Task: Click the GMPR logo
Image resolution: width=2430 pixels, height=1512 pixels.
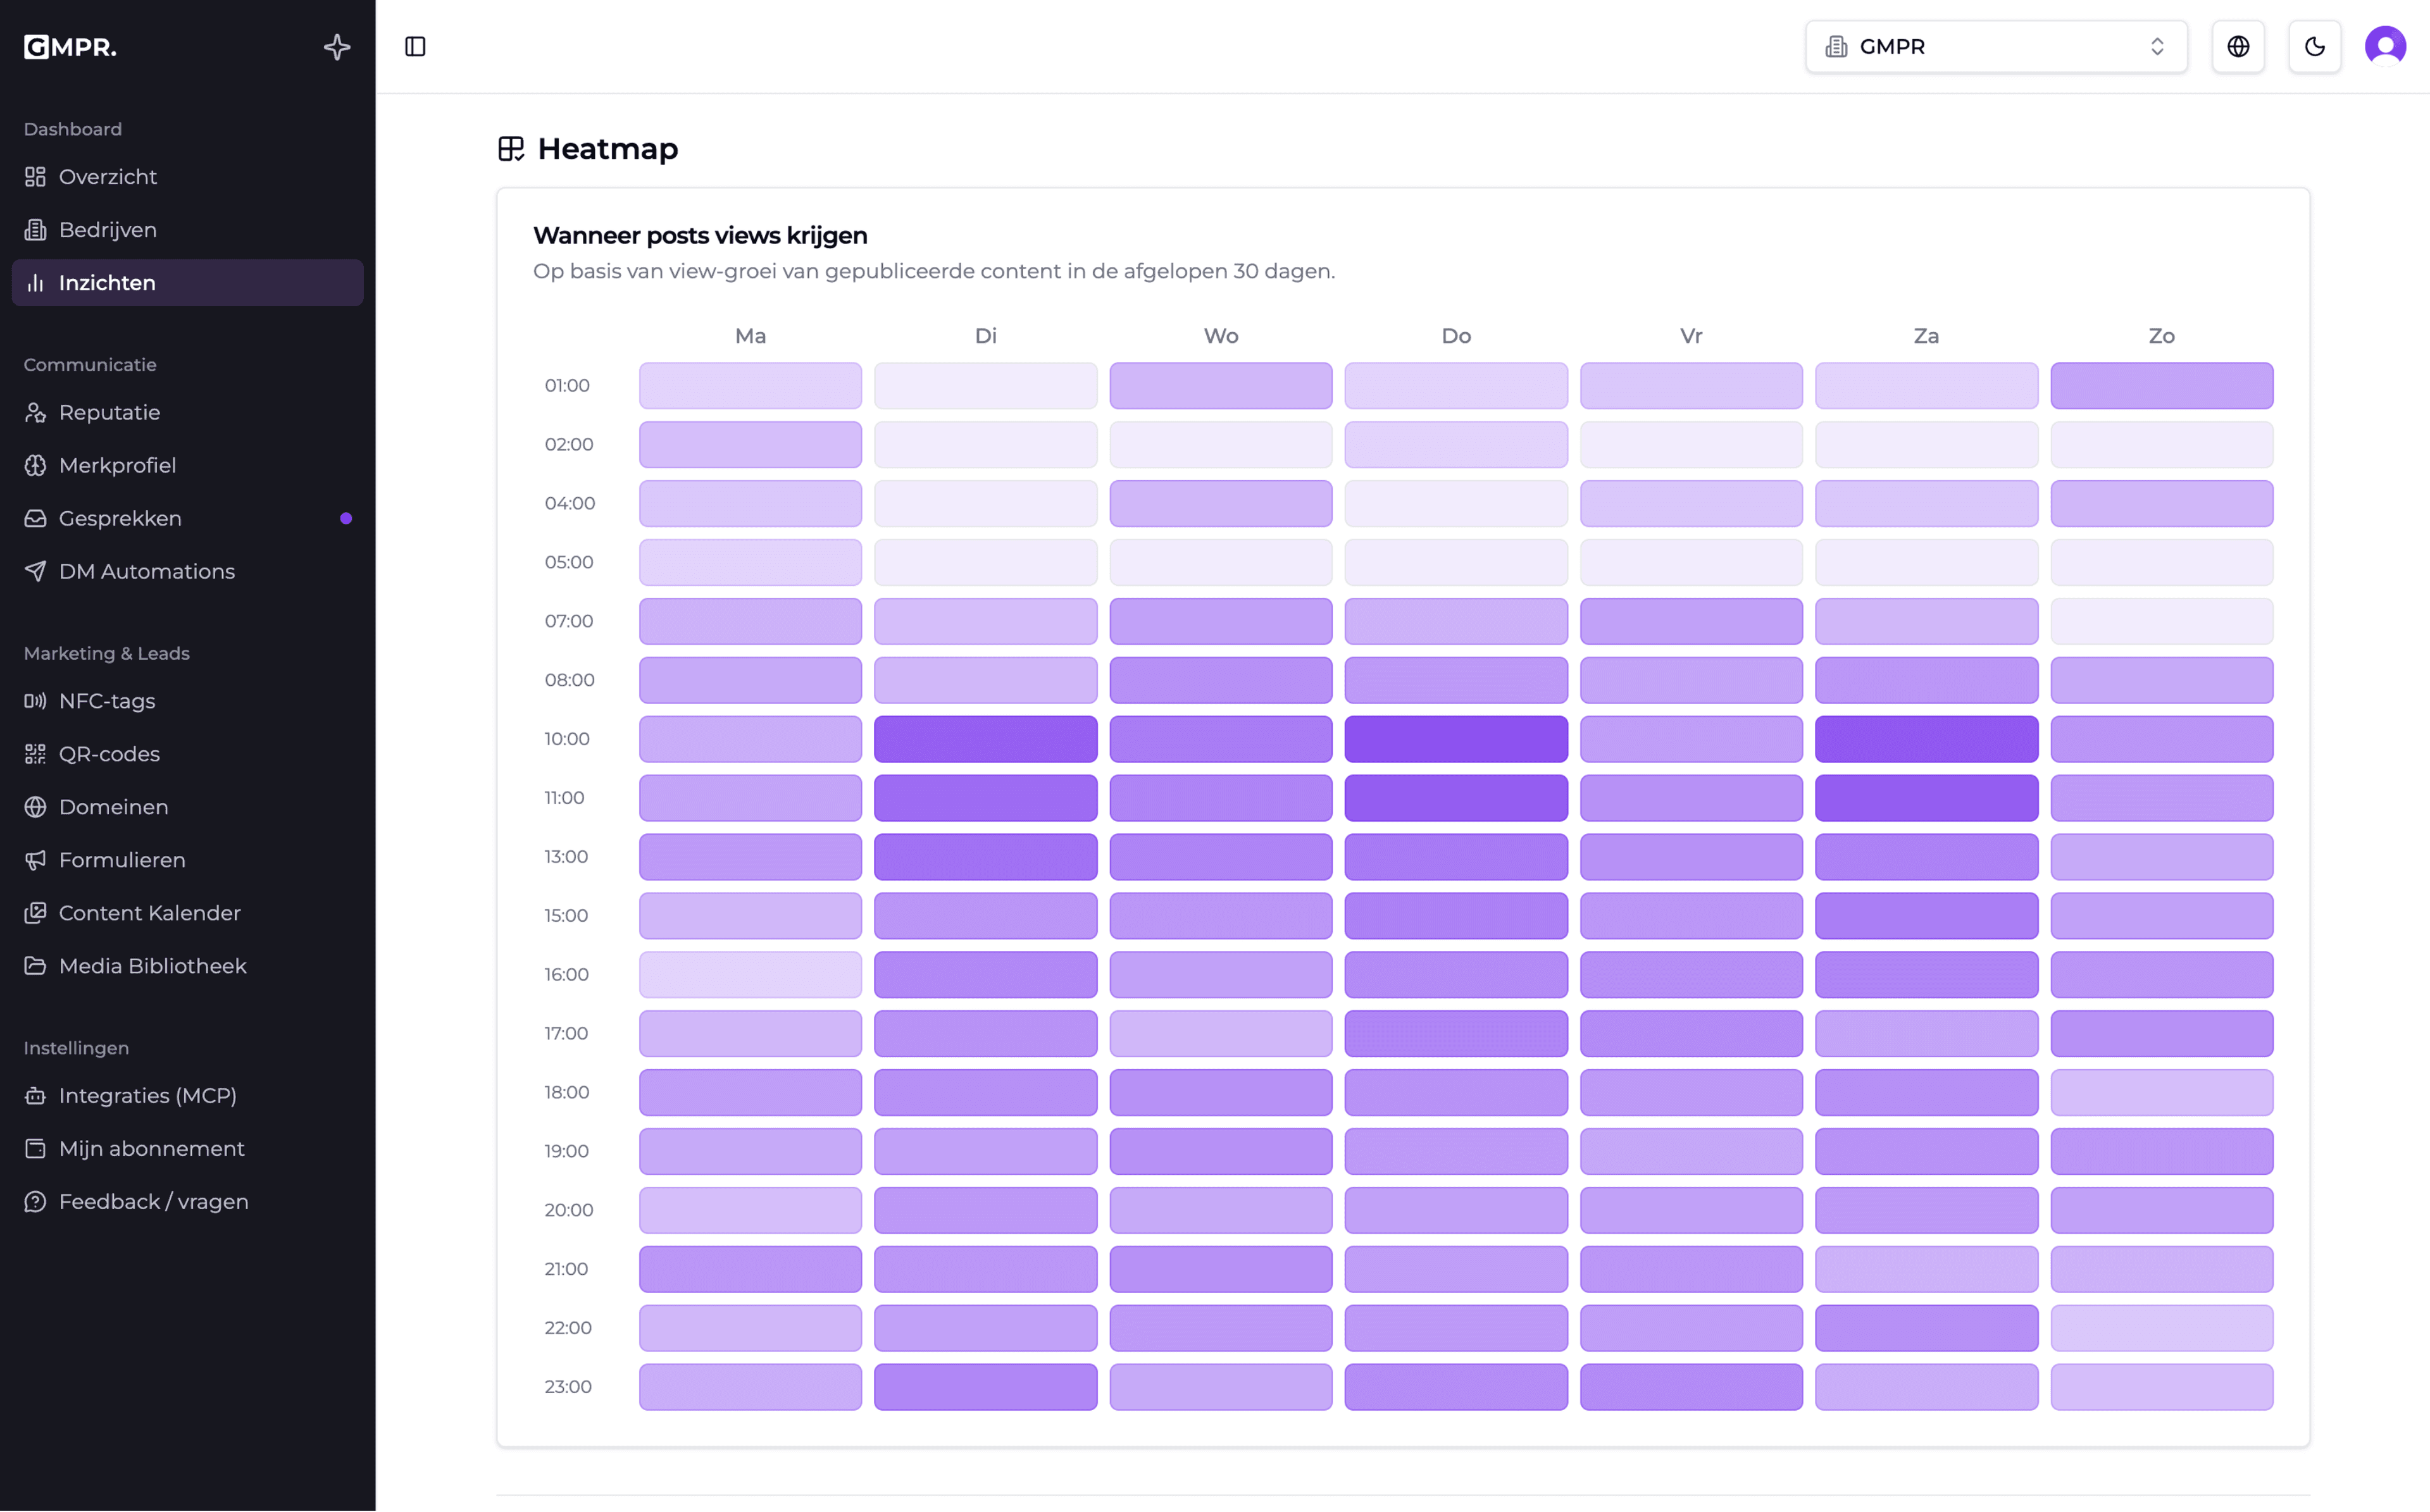Action: click(70, 47)
